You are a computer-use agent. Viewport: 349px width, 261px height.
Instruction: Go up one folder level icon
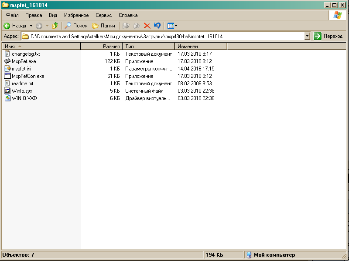pyautogui.click(x=55, y=26)
